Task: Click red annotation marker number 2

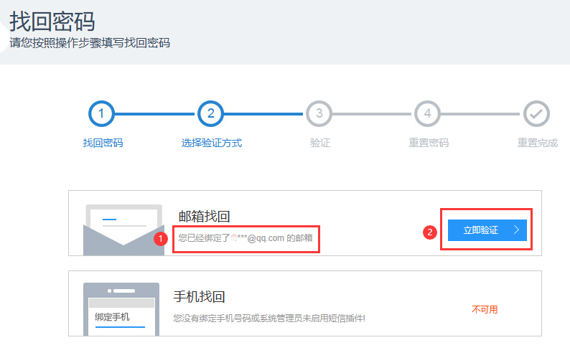Action: pyautogui.click(x=430, y=232)
